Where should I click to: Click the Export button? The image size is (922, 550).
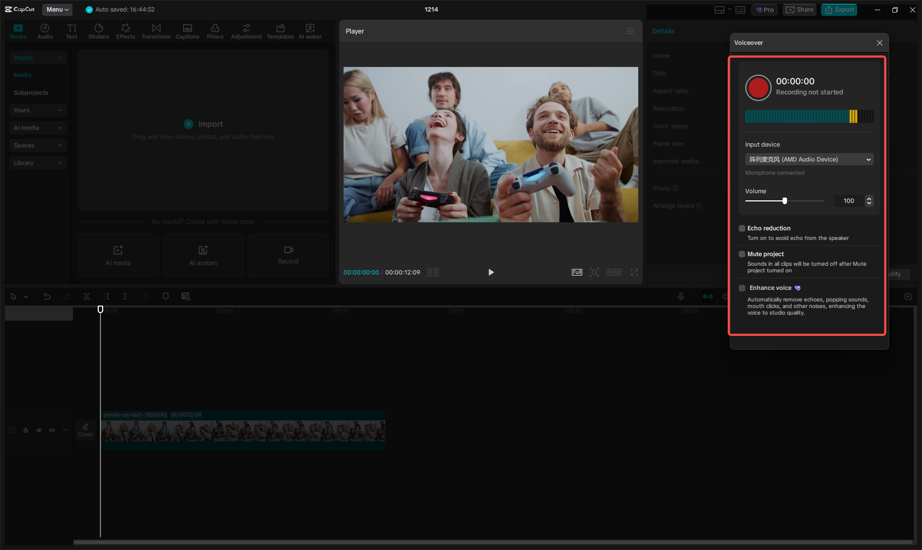tap(839, 9)
